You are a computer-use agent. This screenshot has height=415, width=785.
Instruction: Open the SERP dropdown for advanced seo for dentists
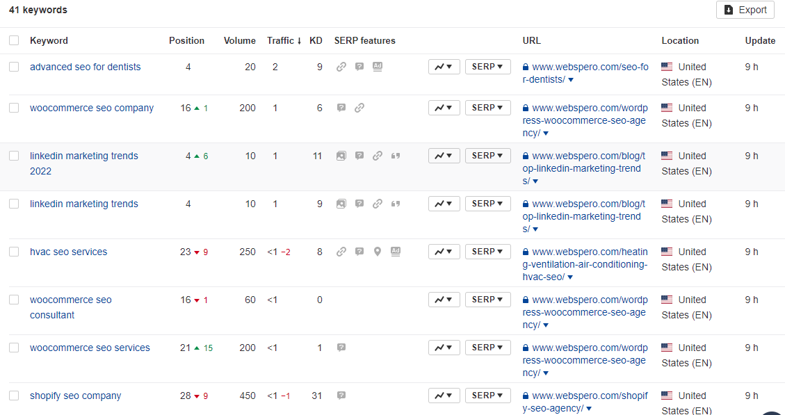tap(487, 67)
